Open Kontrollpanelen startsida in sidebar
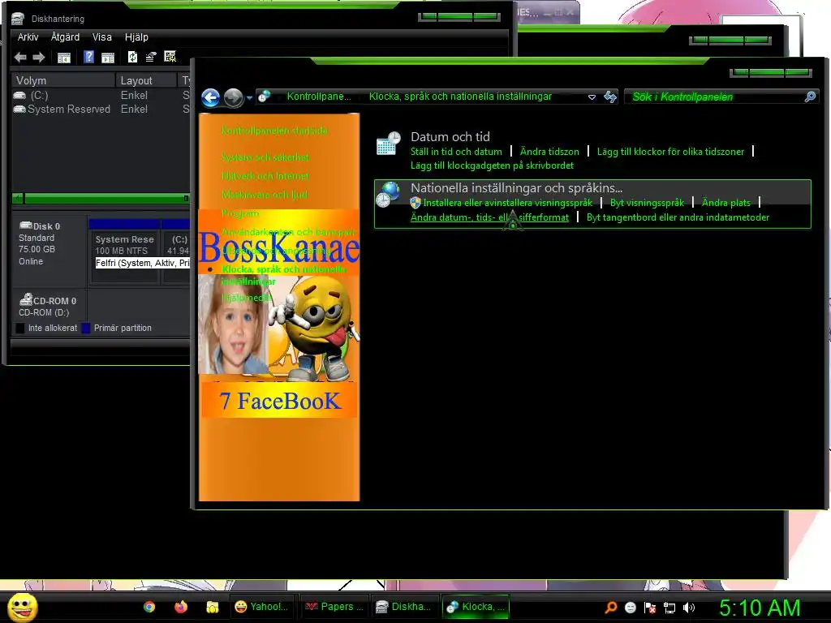Screen dimensions: 831x623 click(274, 131)
